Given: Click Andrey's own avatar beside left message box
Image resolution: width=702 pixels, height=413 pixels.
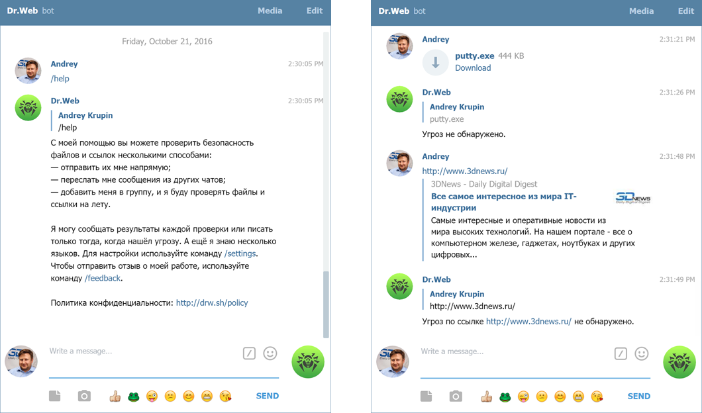Looking at the screenshot, I should click(21, 361).
